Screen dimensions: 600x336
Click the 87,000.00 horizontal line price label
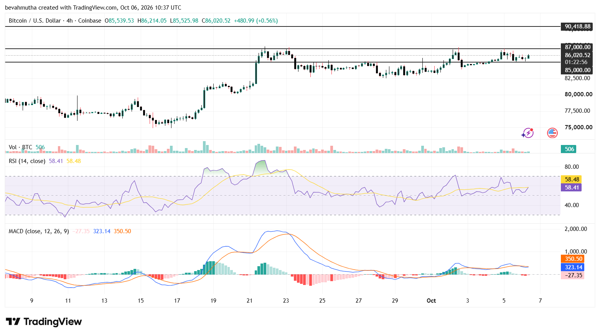pos(577,47)
